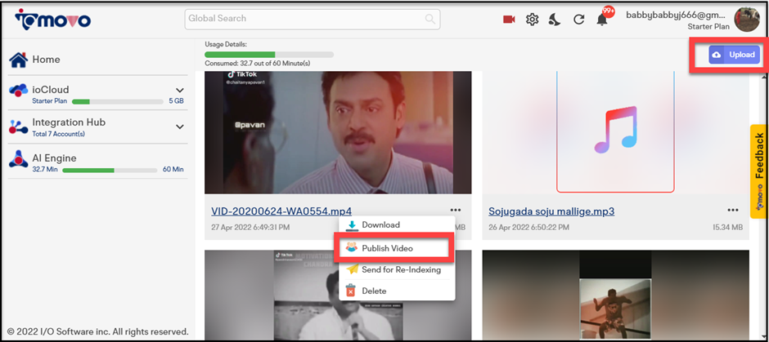Click music note thumbnail of Sojugada mp3
Image resolution: width=769 pixels, height=342 pixels.
(x=615, y=132)
